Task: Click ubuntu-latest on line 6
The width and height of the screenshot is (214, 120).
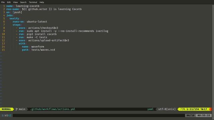Action: (37, 22)
